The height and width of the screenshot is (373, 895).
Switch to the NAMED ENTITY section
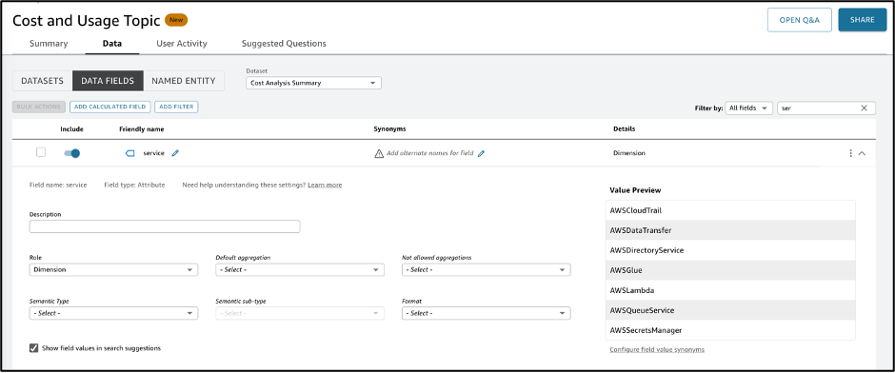[184, 81]
